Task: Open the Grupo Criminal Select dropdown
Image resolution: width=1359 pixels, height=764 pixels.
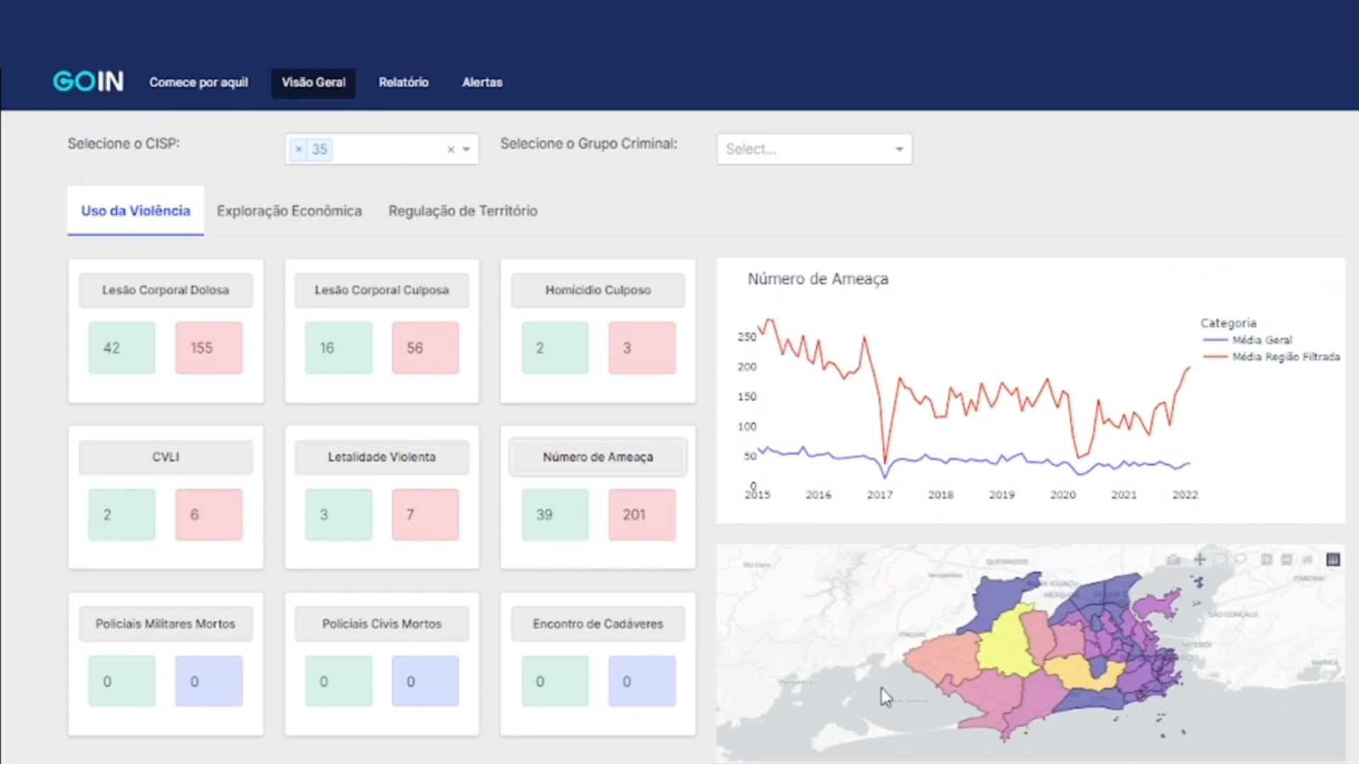Action: tap(814, 149)
